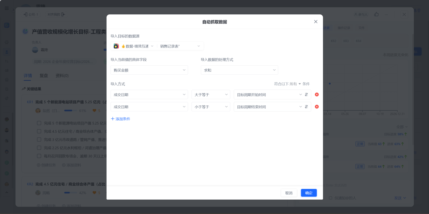This screenshot has width=429, height=214.
Task: Check the 完成 3 亿元市政道路 task
Action: 39,140
